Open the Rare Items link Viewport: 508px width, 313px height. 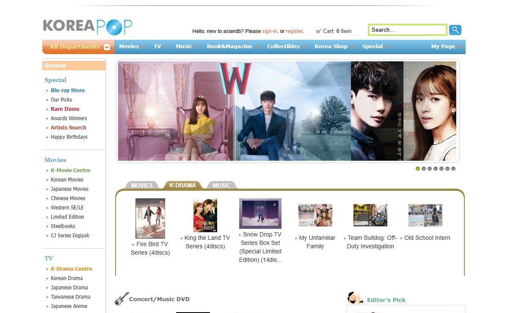[65, 109]
